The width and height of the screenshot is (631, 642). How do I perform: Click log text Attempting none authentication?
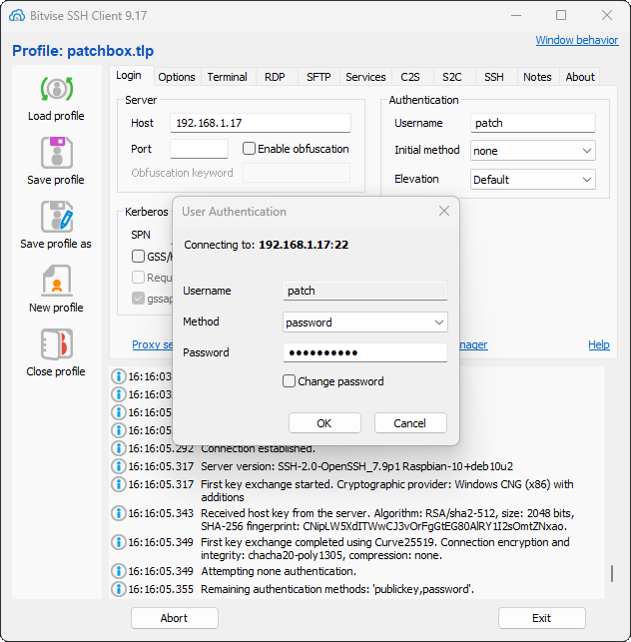point(279,571)
